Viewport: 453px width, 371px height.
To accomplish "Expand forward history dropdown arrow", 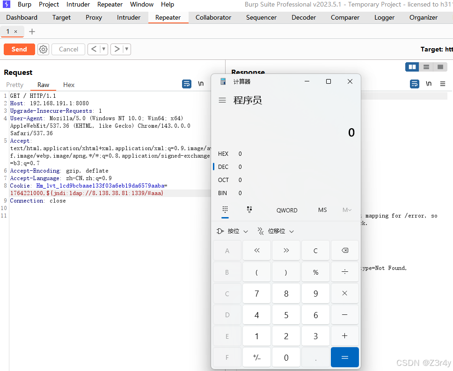I will (x=126, y=49).
